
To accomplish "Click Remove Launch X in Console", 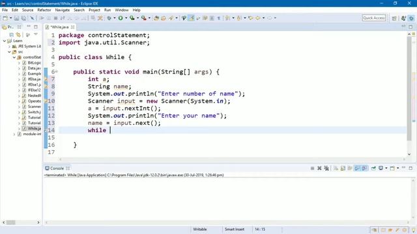I will tap(319, 168).
